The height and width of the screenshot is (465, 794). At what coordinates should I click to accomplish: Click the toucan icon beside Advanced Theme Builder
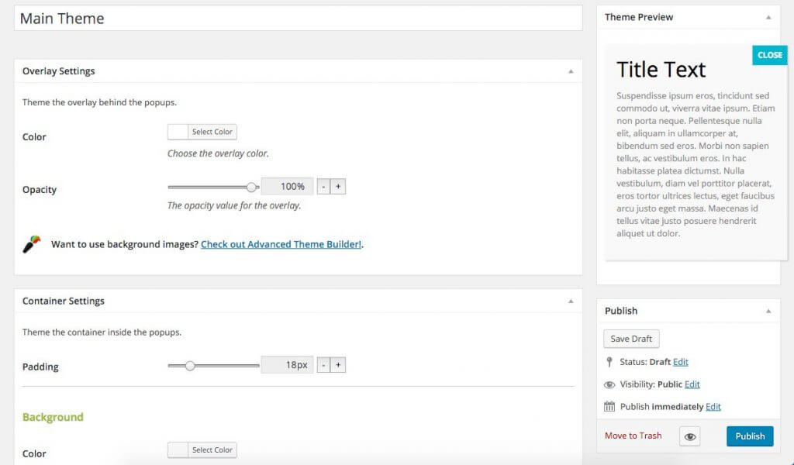coord(31,244)
